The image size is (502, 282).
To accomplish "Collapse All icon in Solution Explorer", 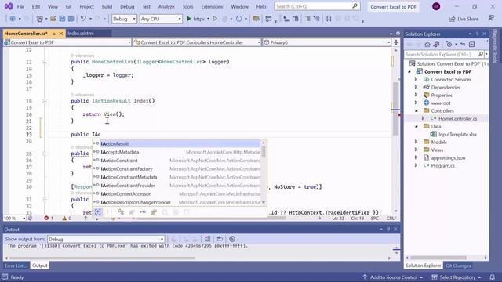I will point(472,44).
